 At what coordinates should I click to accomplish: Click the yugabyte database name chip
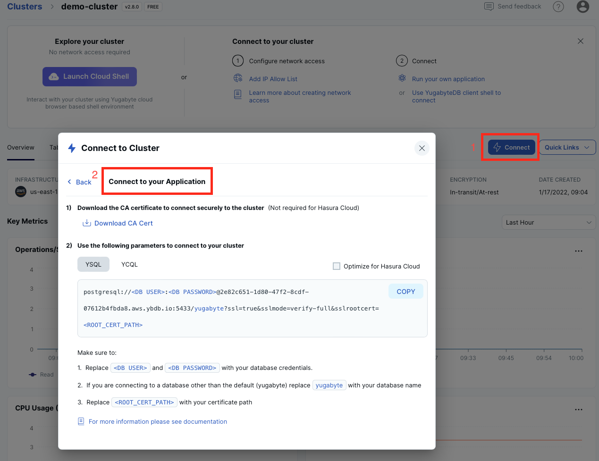(329, 385)
